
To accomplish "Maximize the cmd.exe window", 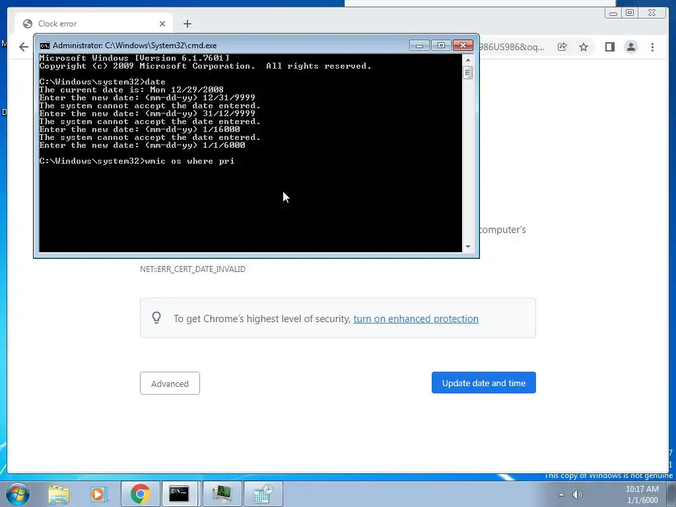I will tap(440, 46).
